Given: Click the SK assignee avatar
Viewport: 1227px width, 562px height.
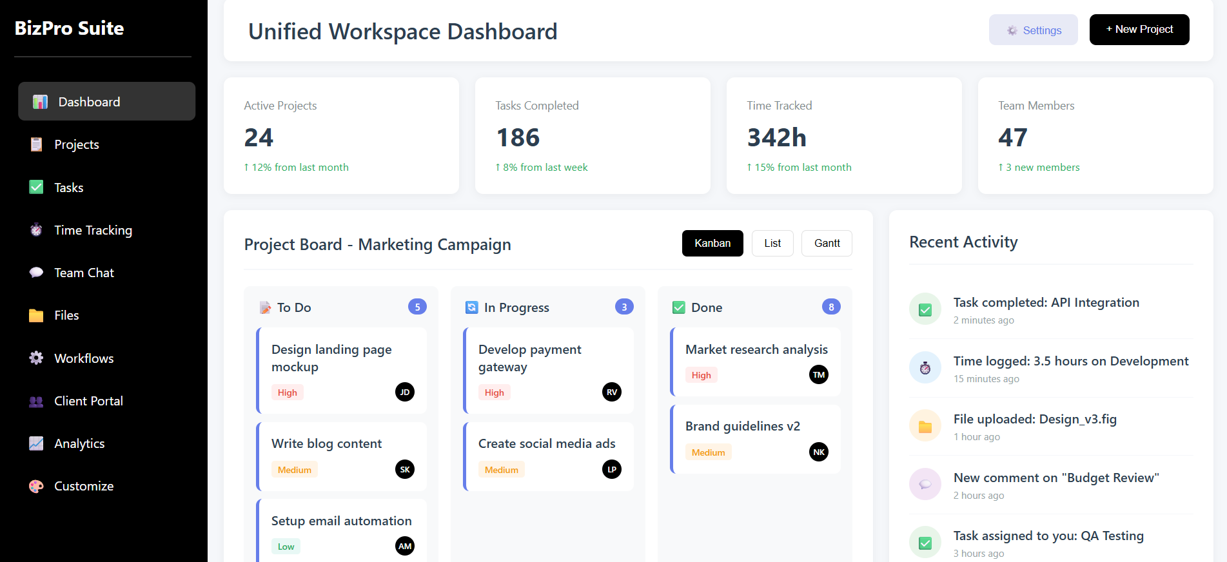Looking at the screenshot, I should (x=405, y=469).
